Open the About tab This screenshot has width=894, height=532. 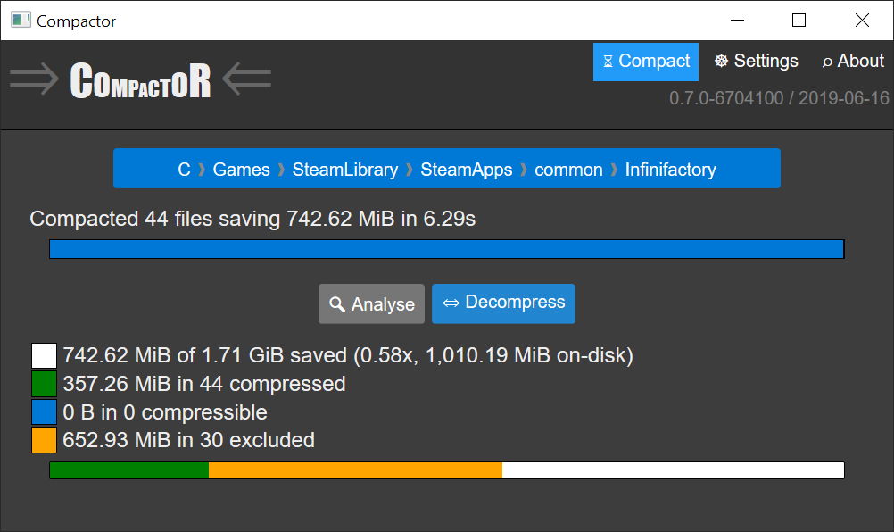(x=852, y=61)
